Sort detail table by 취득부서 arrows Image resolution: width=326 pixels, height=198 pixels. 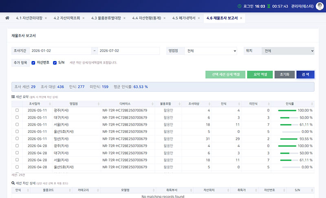[x=191, y=190]
